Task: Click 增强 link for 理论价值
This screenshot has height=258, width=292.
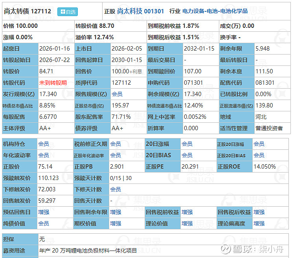Action: point(187,223)
